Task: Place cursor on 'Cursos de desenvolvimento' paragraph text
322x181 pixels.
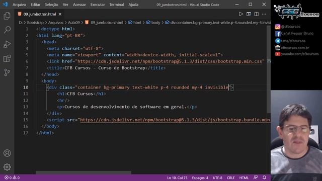Action: pyautogui.click(x=125, y=107)
